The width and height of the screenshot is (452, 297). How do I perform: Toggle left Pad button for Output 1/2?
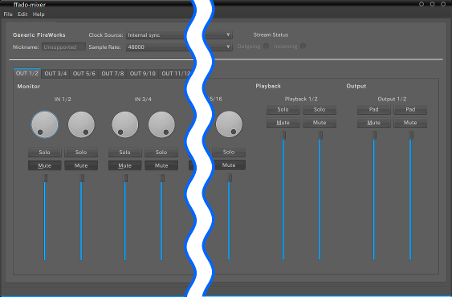coord(373,110)
